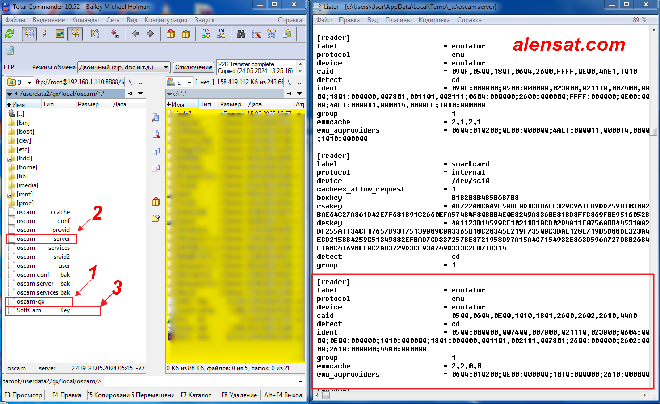Click the red asterisk invert selection icon
660x404 pixels.
(115, 34)
